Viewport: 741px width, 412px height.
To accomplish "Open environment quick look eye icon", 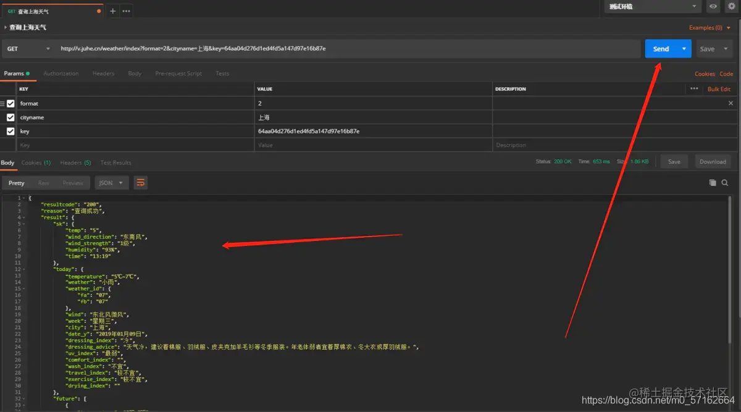I will click(x=713, y=7).
